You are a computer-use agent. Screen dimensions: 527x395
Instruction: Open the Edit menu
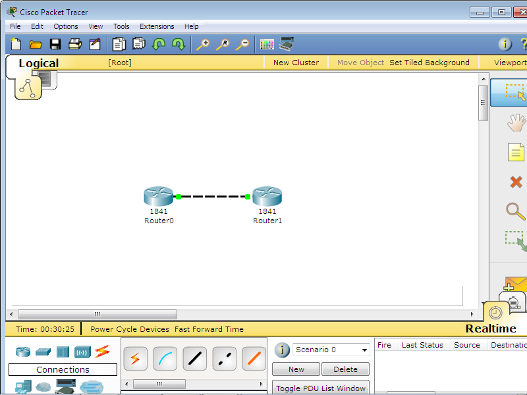coord(37,26)
